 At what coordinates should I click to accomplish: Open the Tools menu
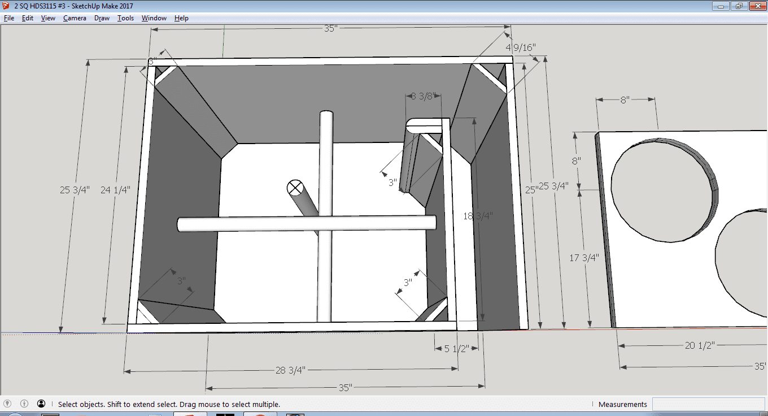click(x=125, y=18)
